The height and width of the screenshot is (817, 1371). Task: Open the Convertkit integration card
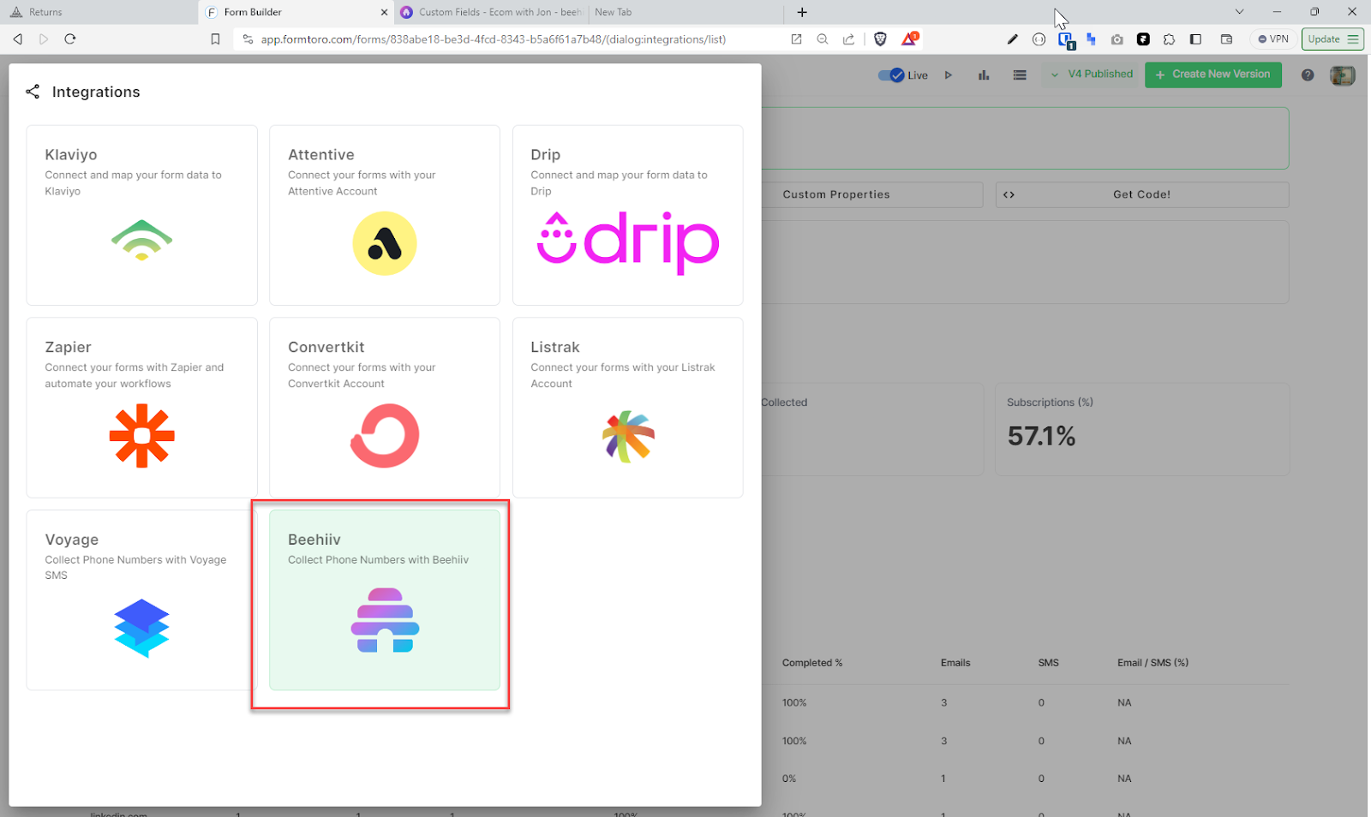[x=385, y=408]
